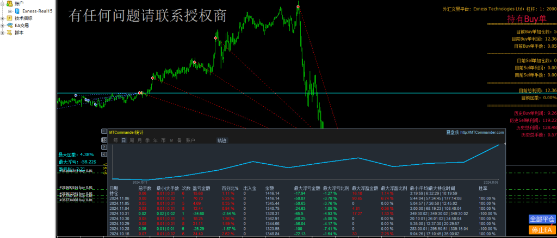This screenshot has width=557, height=238.
Task: Expand the EA交易 tree node
Action: [3, 25]
